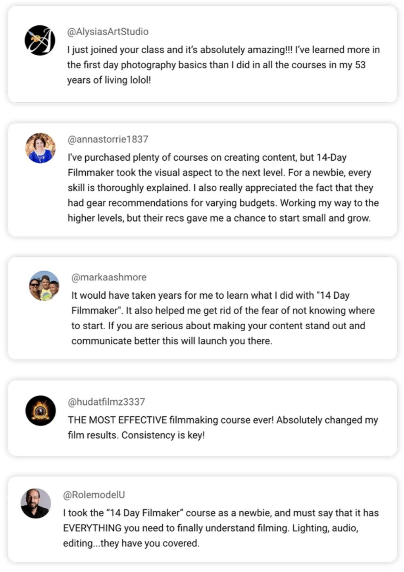Viewport: 404px width, 572px height.
Task: Select the review starting "I've purchased plenty of courses"
Action: coord(207,158)
